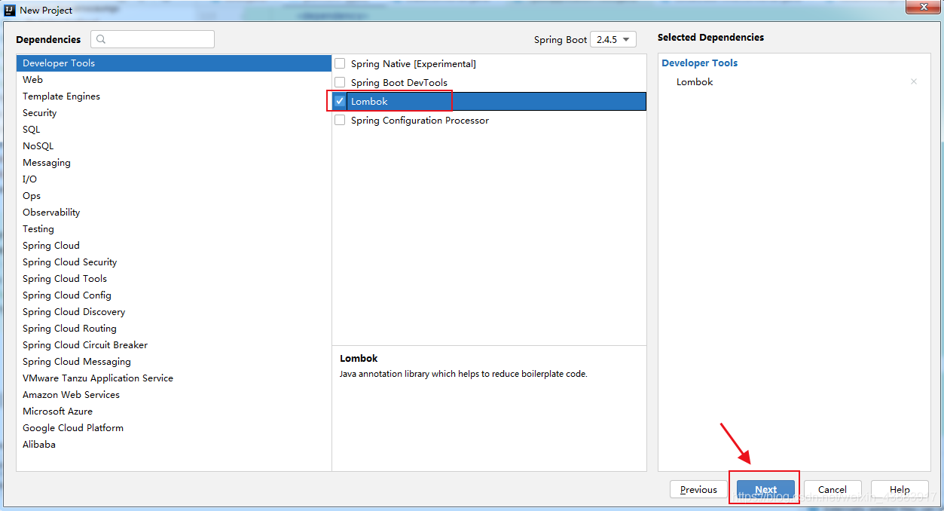
Task: Select Spring Cloud Tools category
Action: (x=173, y=279)
